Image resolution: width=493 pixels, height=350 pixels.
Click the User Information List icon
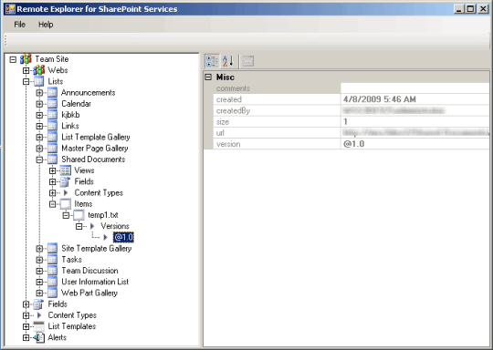(x=52, y=282)
